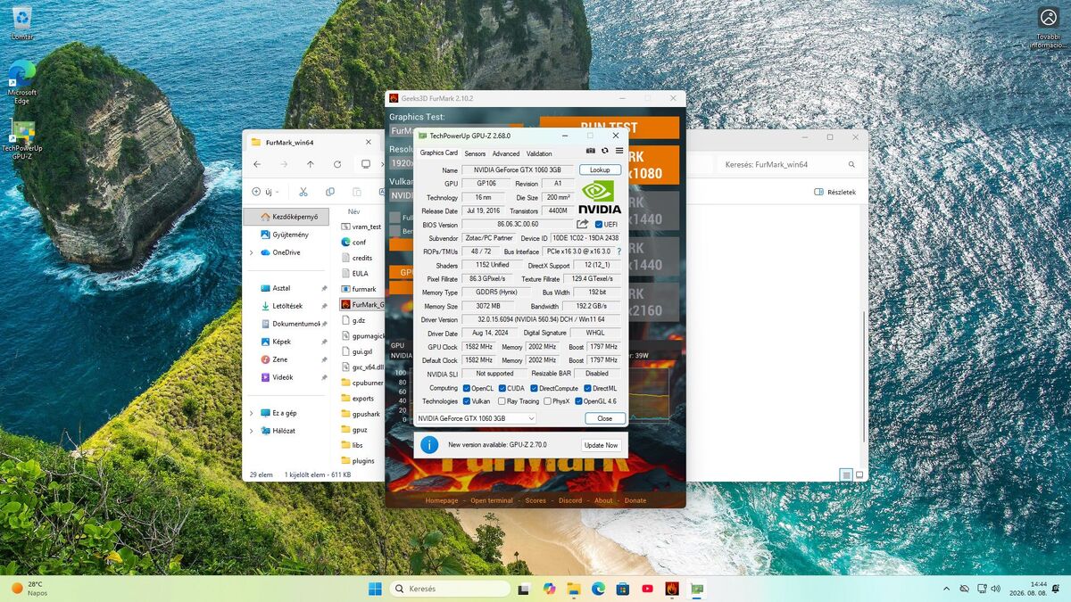Click FurMark Discord link

tap(570, 500)
